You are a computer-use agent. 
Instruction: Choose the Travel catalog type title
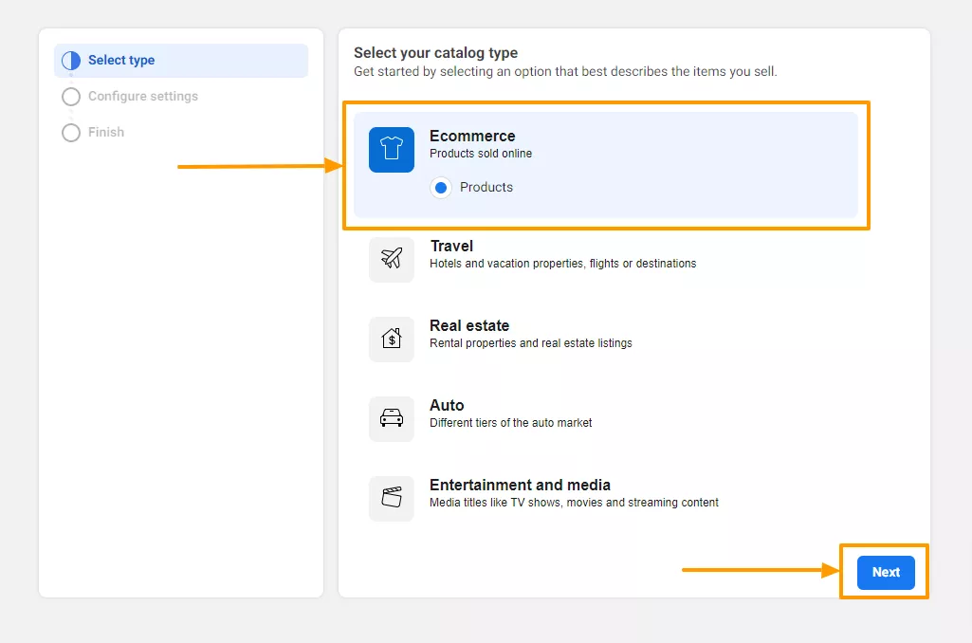pos(451,247)
